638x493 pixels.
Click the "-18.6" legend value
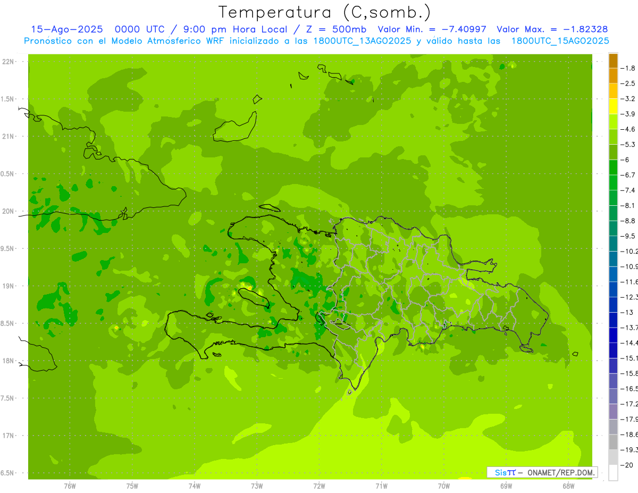pos(629,434)
